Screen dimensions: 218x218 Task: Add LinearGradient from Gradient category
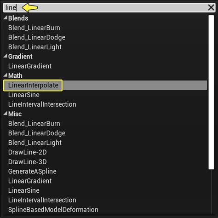point(30,66)
